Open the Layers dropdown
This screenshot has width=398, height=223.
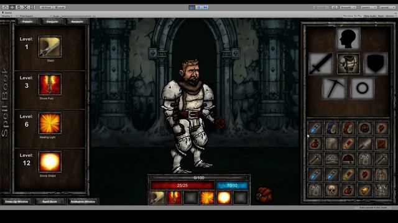pos(369,7)
